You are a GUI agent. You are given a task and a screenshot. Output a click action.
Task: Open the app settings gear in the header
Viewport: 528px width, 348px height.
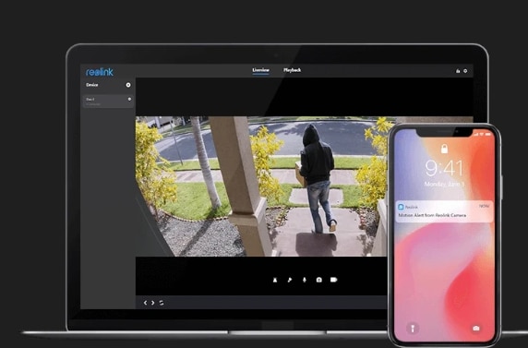coord(465,71)
